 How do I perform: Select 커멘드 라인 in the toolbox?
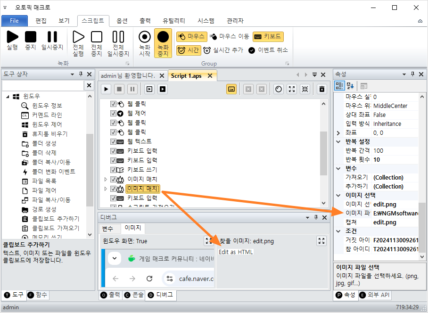pyautogui.click(x=47, y=115)
